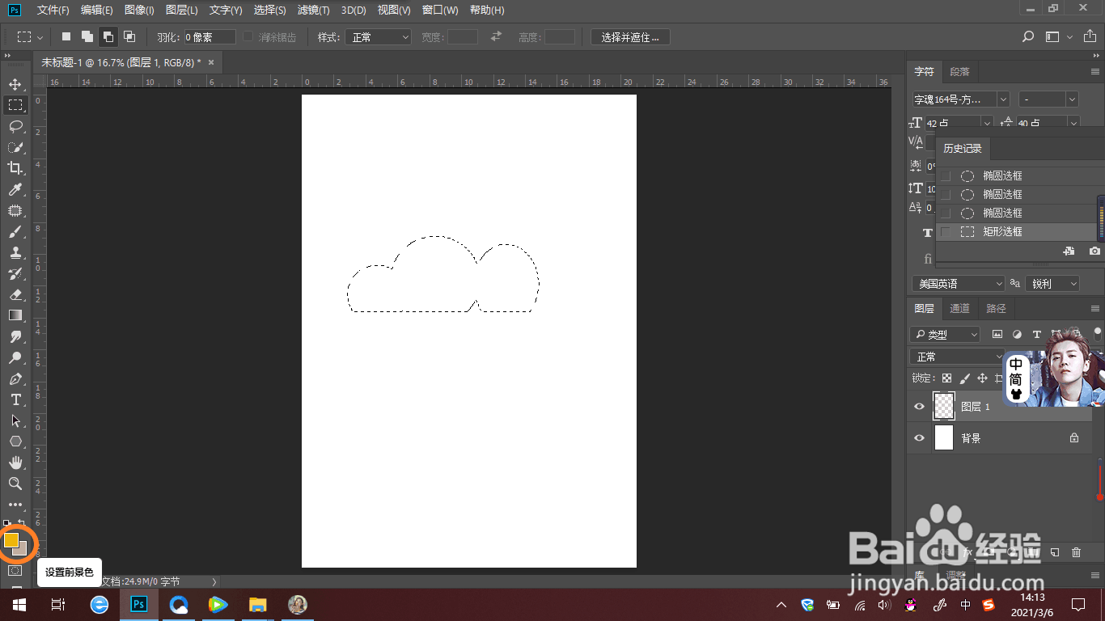Lock image pixels brush icon

click(x=964, y=378)
